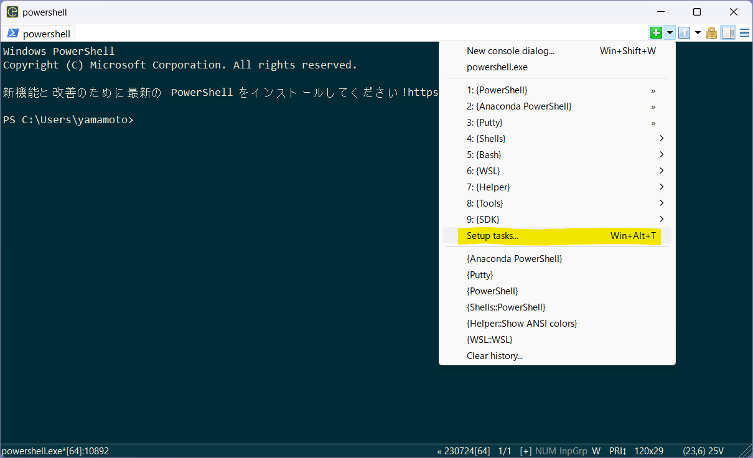Click the 120x29 console size field

coord(649,451)
